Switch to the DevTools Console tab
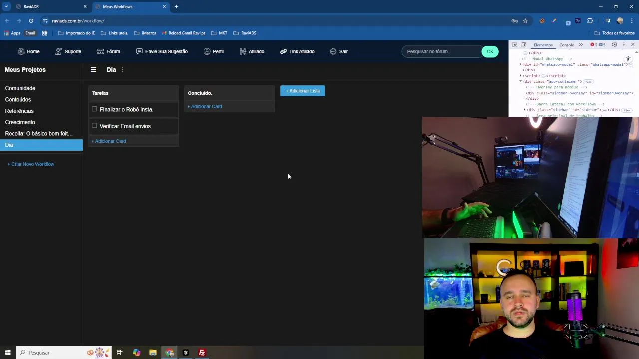Screen dimensions: 639x359 coord(566,45)
